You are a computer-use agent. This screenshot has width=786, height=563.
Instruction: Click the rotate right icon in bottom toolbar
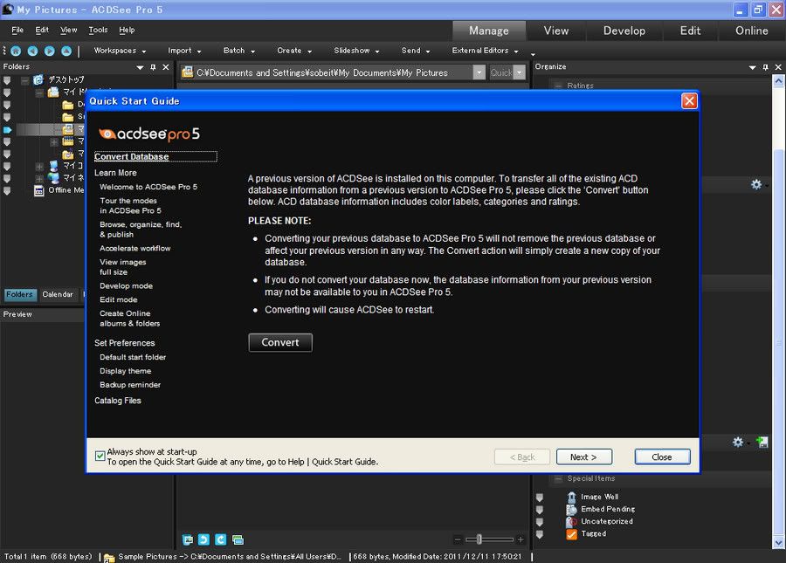[x=221, y=539]
